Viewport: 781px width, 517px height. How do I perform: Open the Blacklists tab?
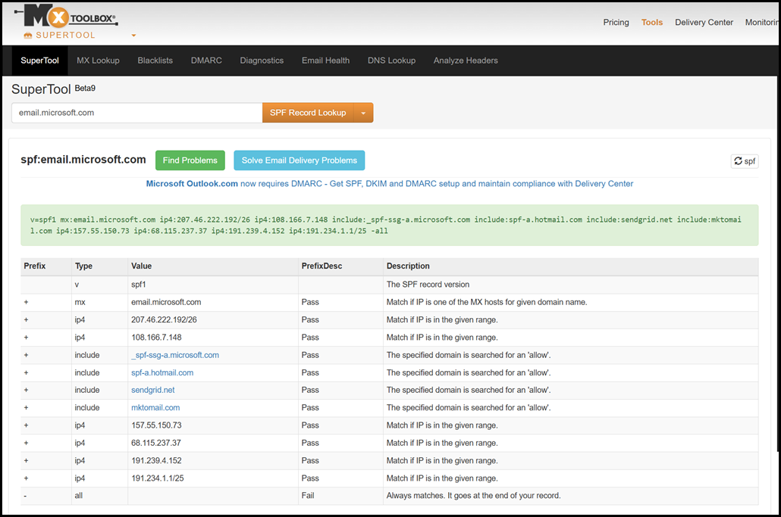[155, 61]
